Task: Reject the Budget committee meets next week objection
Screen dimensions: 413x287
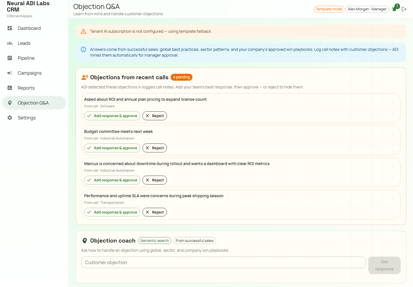Action: click(155, 148)
